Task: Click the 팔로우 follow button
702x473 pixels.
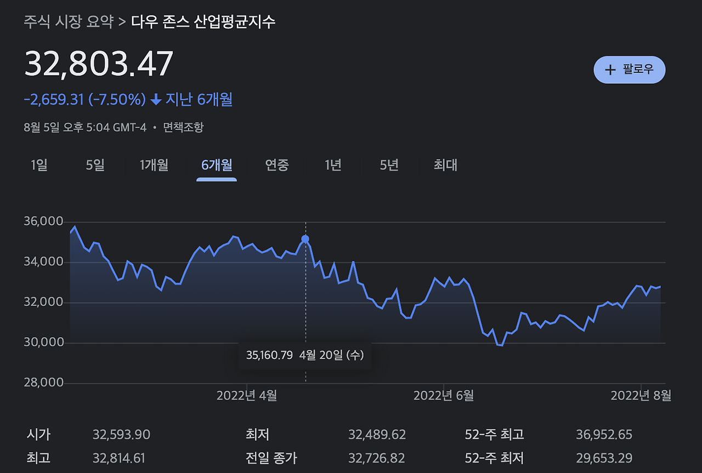Action: coord(630,70)
